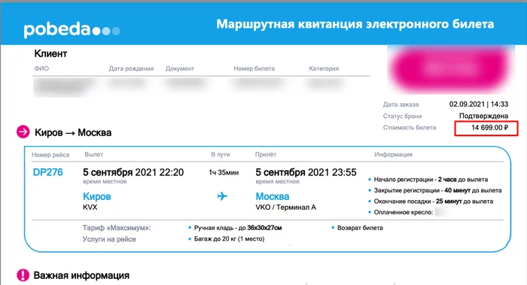This screenshot has width=527, height=285.
Task: Click ticket price 14 699.00 ₽
Action: 489,128
